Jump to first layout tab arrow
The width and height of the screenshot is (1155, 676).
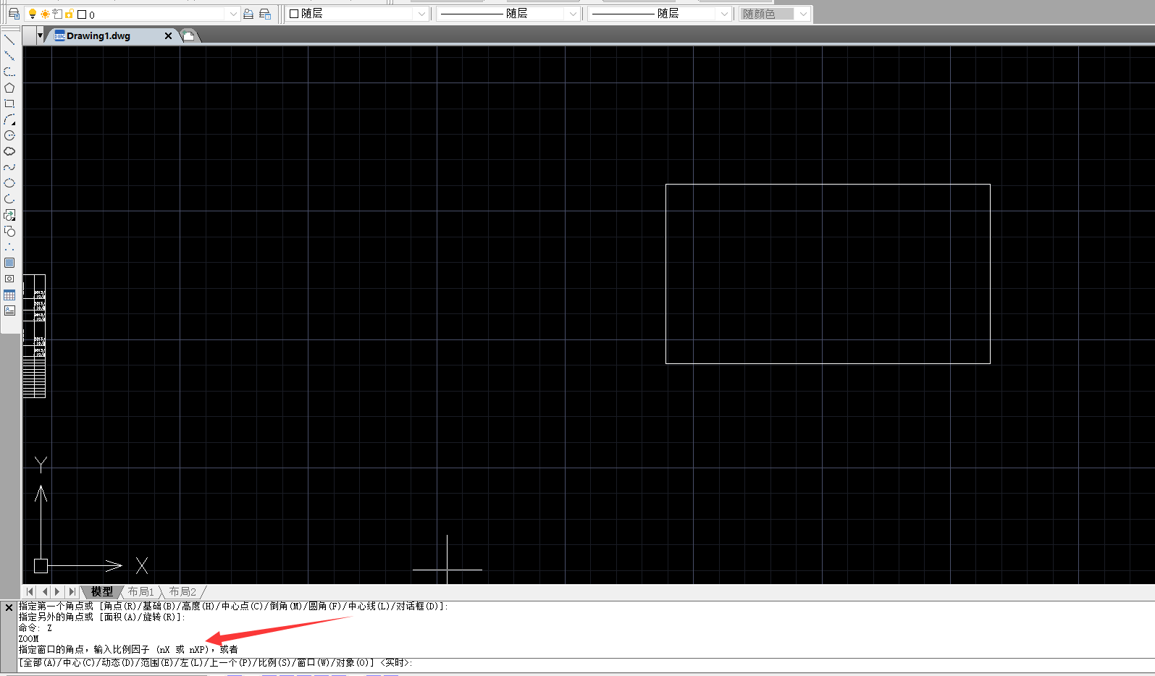coord(30,591)
